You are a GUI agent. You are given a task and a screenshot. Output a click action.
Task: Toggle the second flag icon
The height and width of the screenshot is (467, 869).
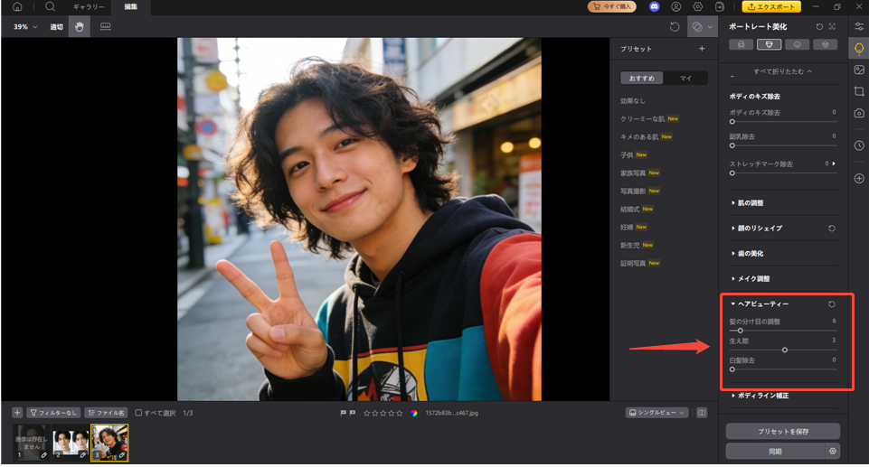click(x=352, y=413)
